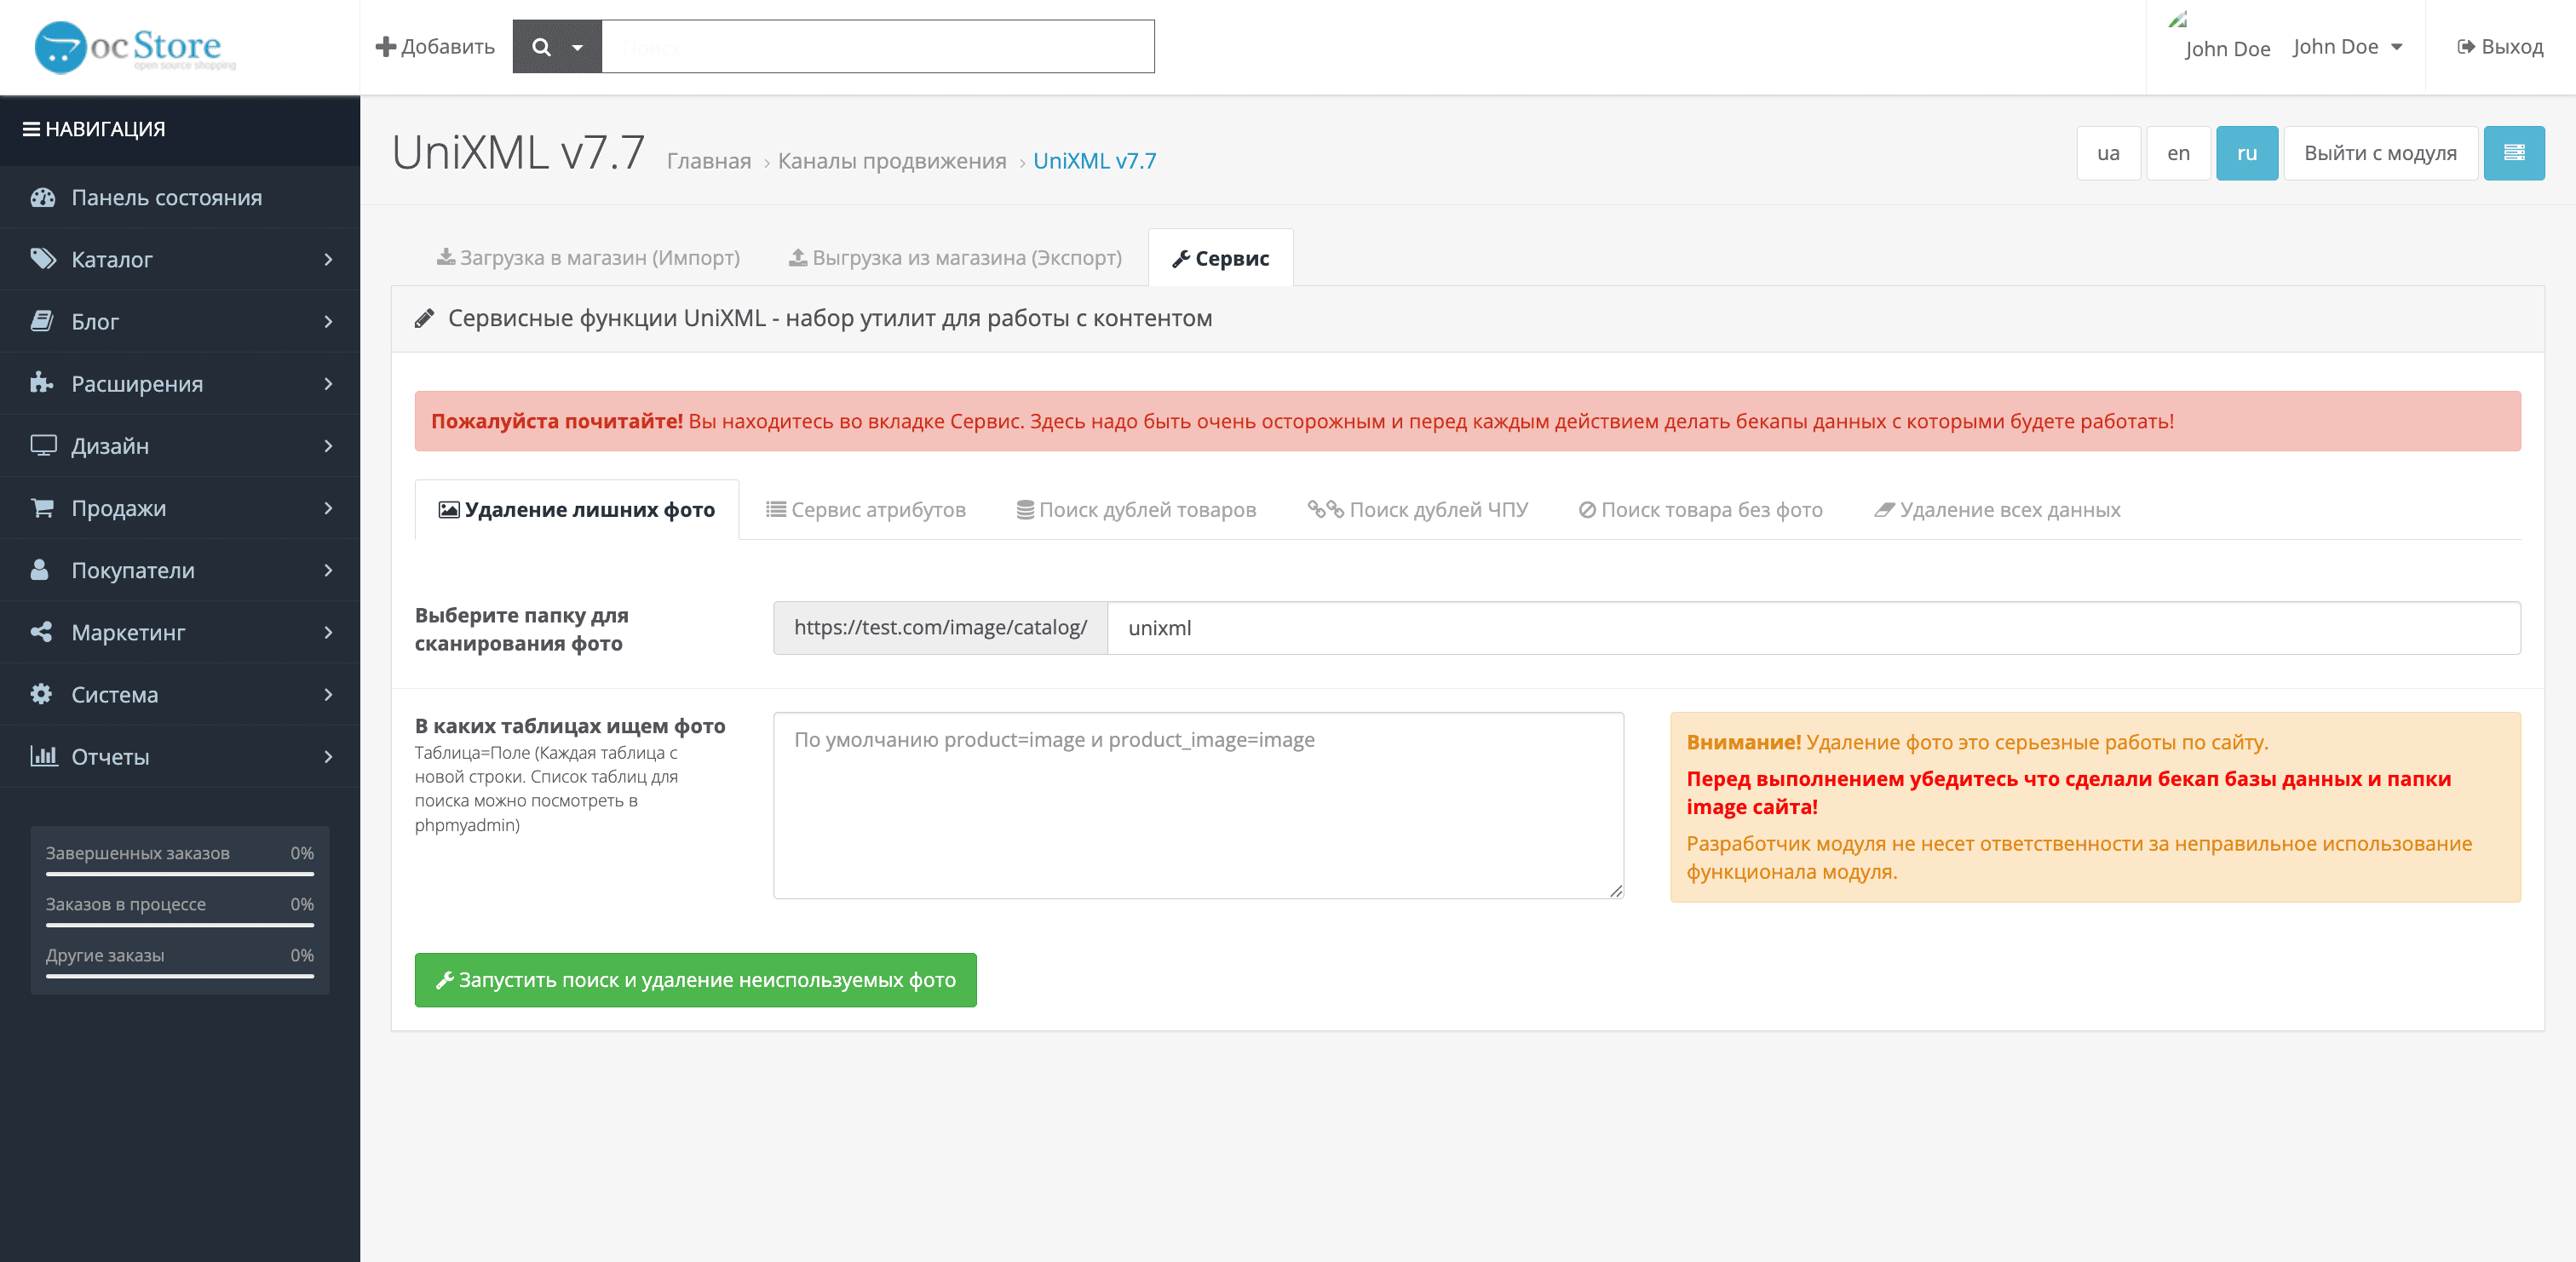2576x1262 pixels.
Task: Select the ru language button
Action: pos(2246,153)
